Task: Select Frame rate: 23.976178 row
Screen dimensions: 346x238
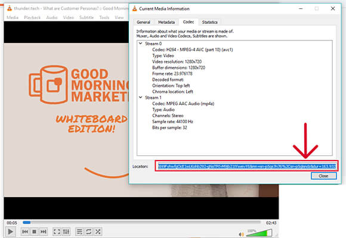Action: [x=172, y=74]
